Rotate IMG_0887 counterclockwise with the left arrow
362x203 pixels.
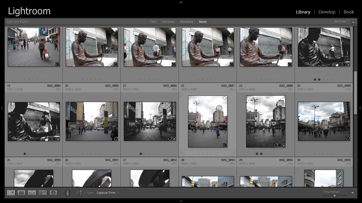(182, 153)
